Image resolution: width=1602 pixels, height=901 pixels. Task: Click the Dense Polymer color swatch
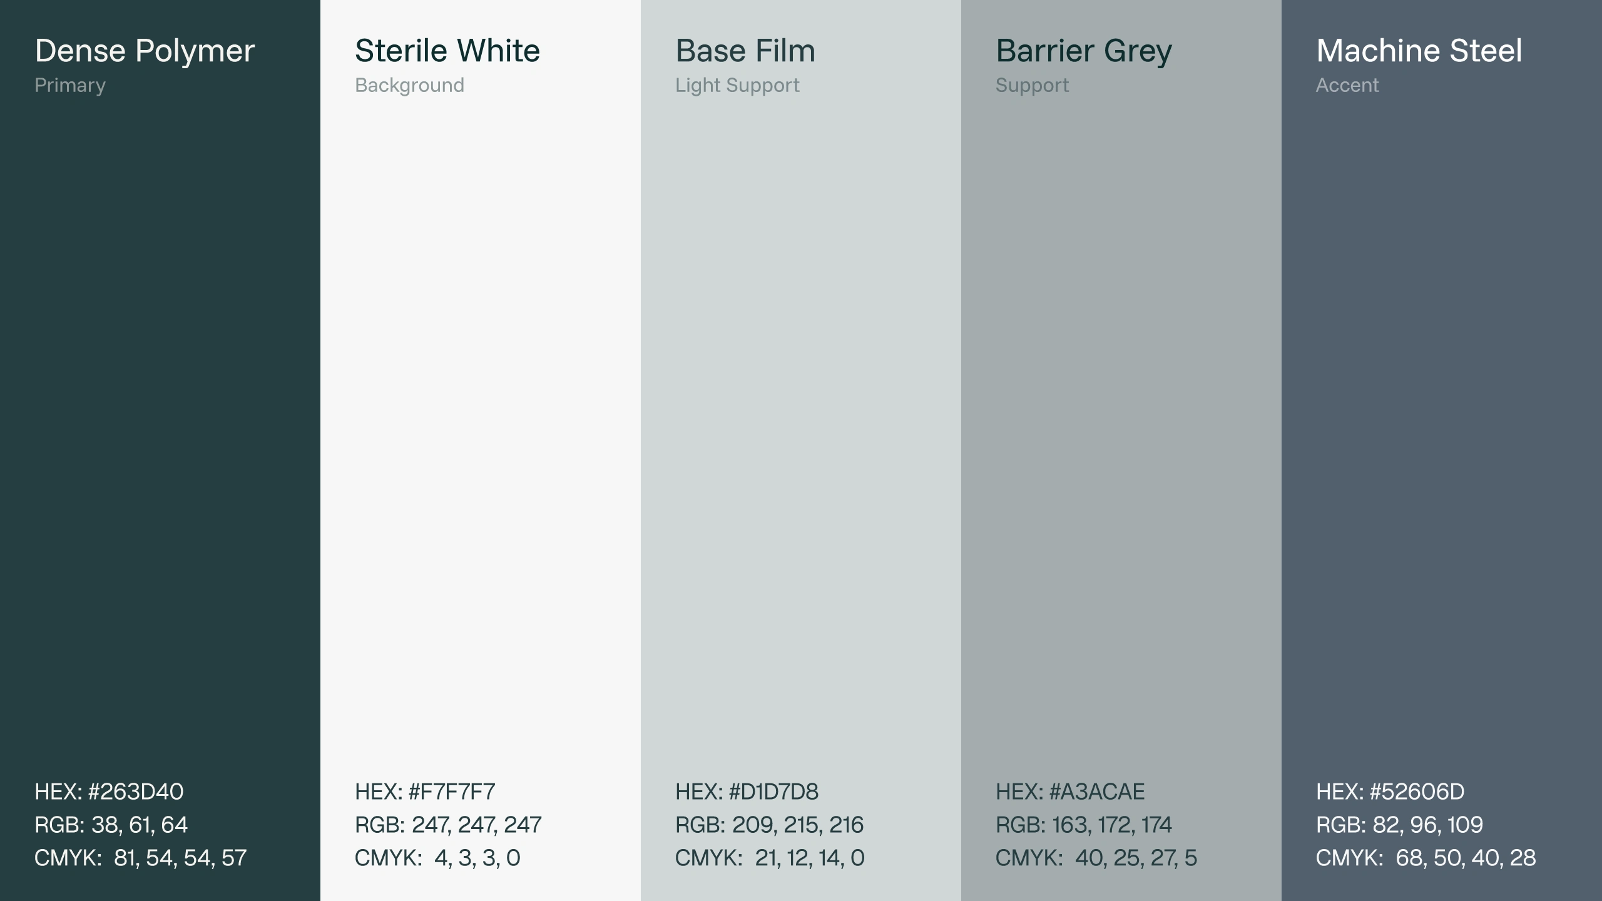coord(160,438)
